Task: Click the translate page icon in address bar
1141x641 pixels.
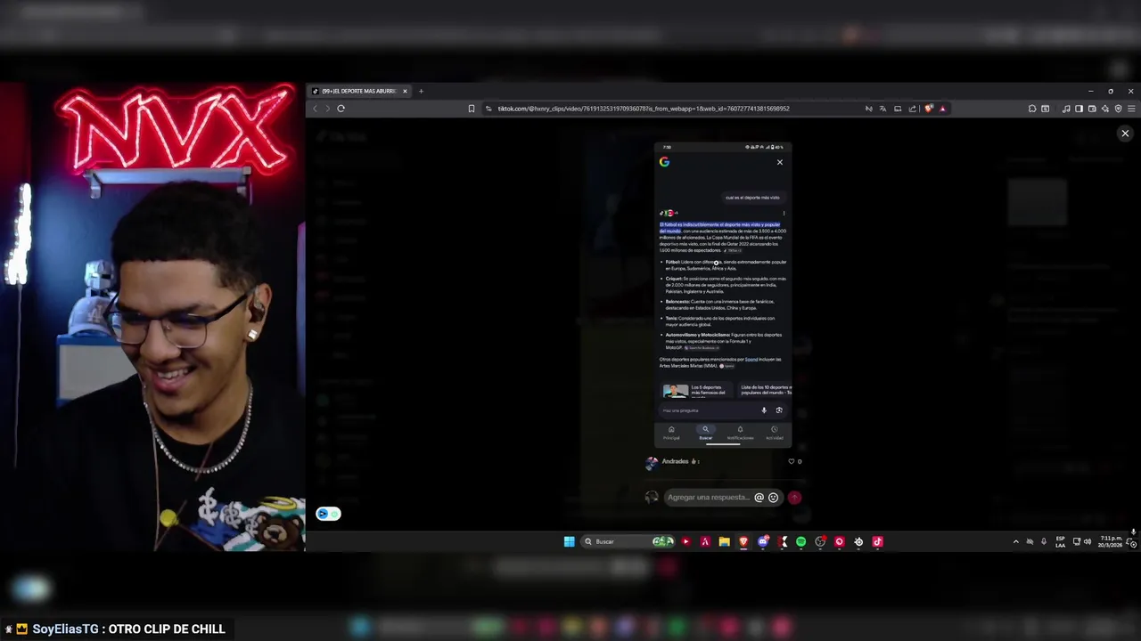Action: click(x=882, y=109)
